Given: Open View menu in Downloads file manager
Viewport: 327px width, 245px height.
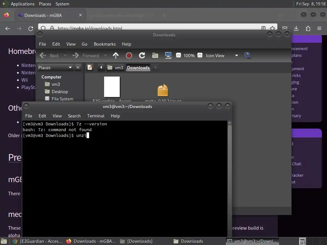Looking at the screenshot, I should (71, 44).
